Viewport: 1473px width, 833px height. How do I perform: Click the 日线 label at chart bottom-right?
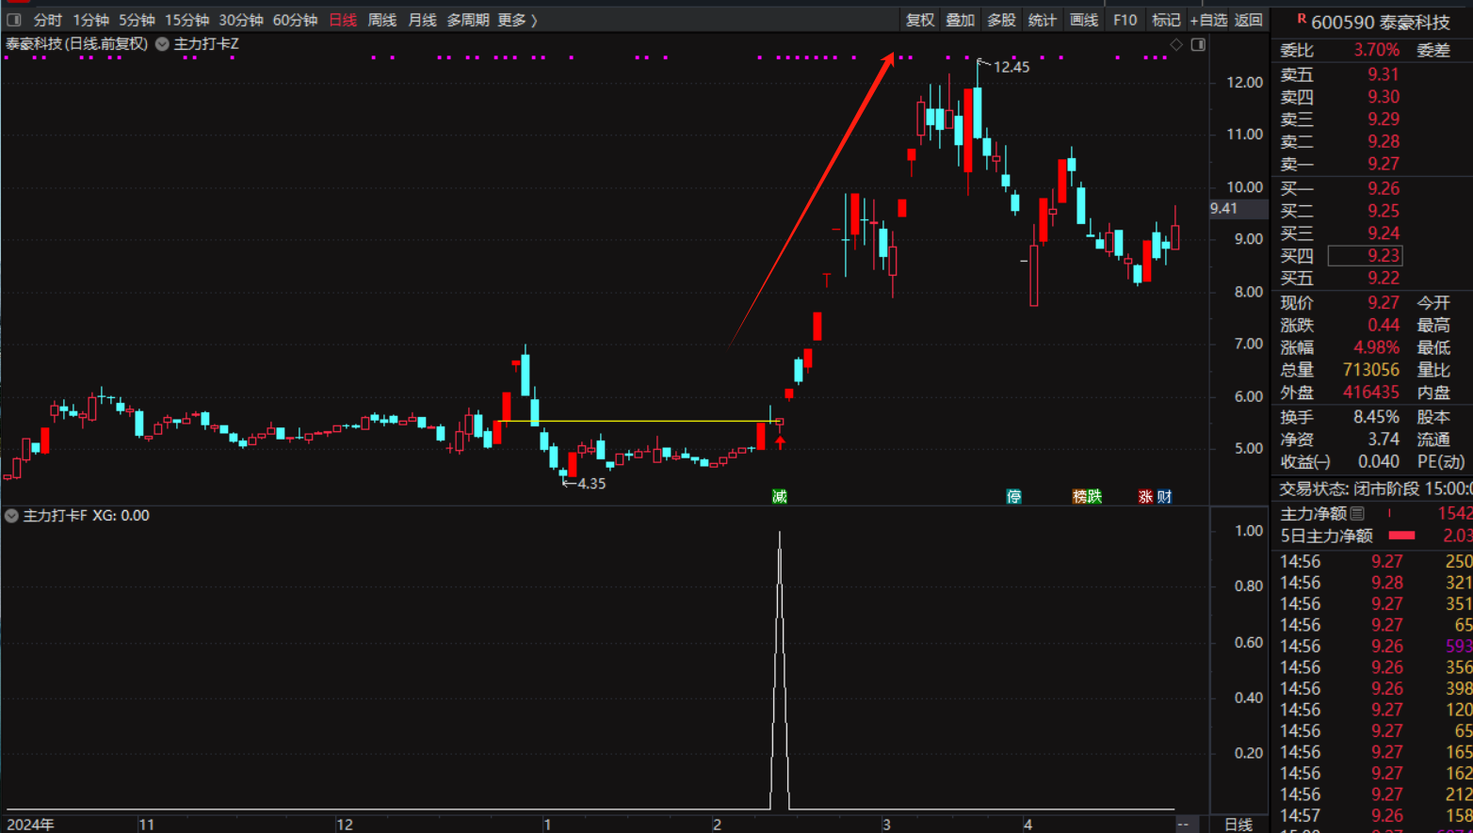1238,825
